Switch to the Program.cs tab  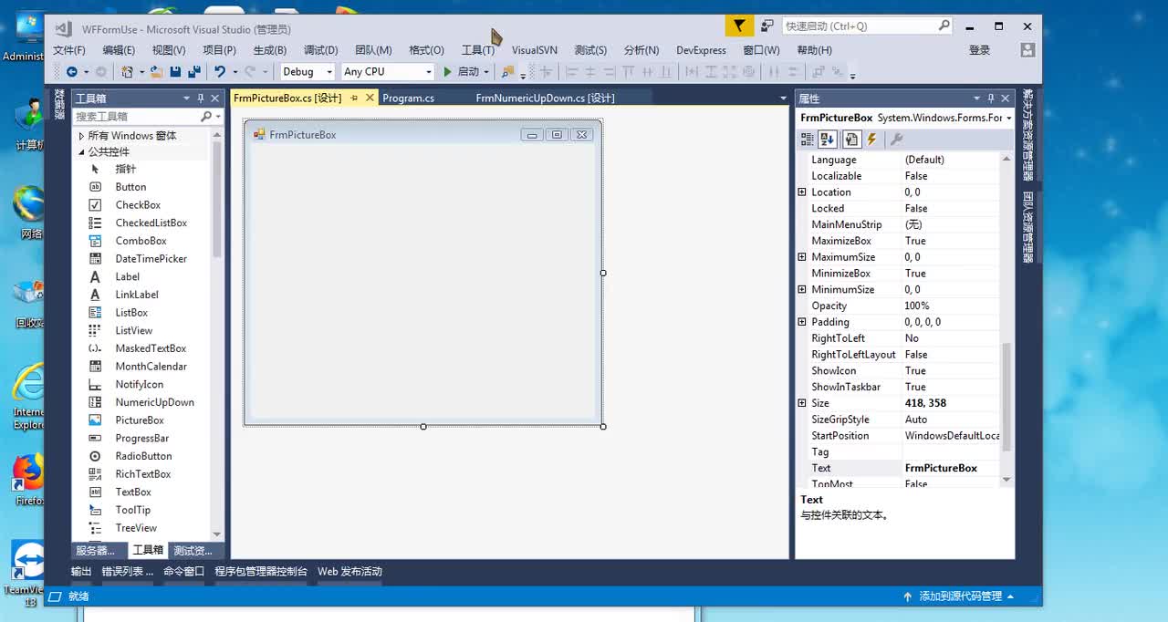tap(408, 98)
